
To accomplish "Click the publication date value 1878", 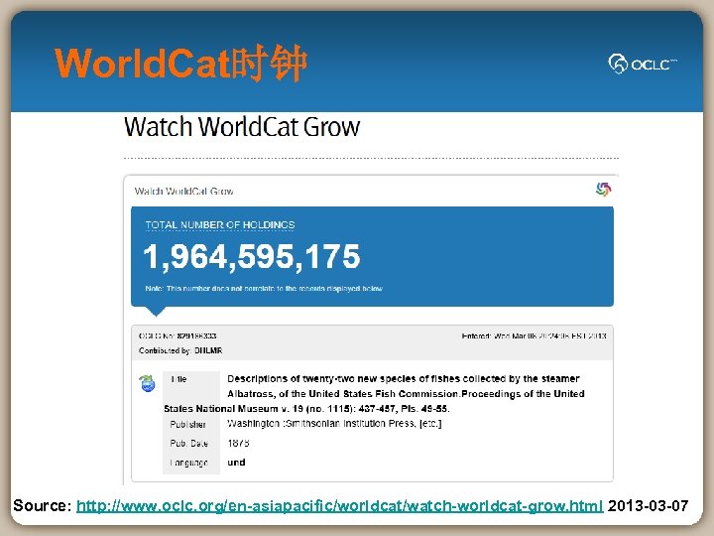I will 238,443.
